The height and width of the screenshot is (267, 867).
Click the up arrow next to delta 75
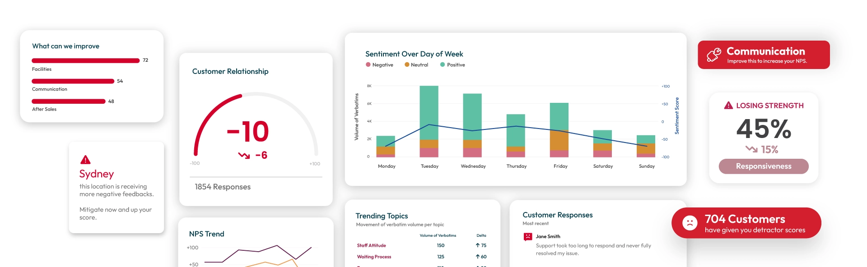pos(477,245)
